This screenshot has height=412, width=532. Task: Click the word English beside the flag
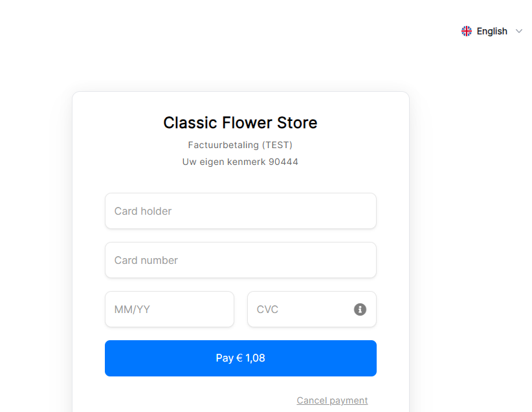click(492, 31)
